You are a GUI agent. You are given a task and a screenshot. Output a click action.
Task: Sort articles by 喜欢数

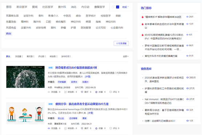(31, 56)
